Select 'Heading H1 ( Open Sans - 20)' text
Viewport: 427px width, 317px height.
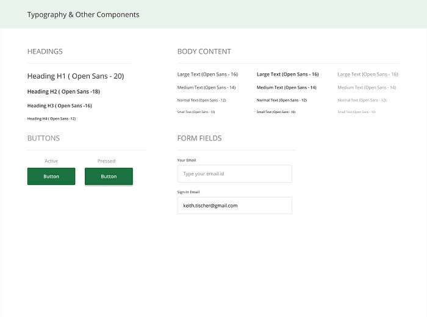tap(76, 76)
